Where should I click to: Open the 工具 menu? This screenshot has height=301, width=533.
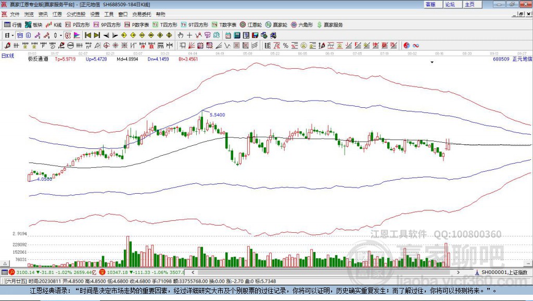pyautogui.click(x=109, y=14)
